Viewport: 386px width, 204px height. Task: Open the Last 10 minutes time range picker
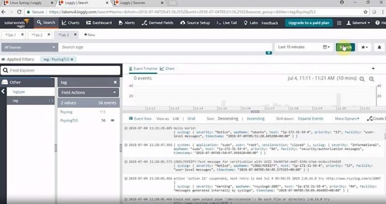[304, 47]
